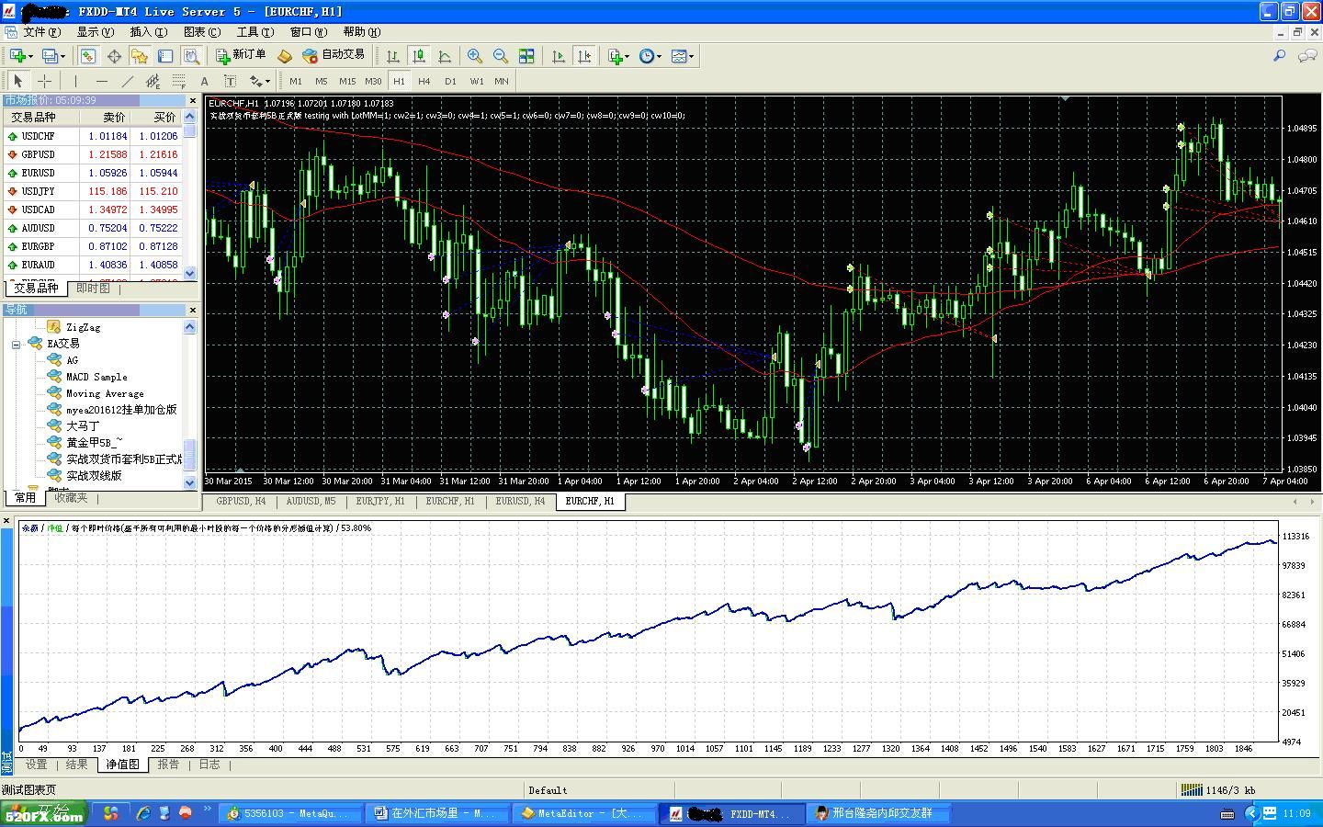Switch chart to M30 timeframe
The image size is (1323, 827).
[373, 81]
